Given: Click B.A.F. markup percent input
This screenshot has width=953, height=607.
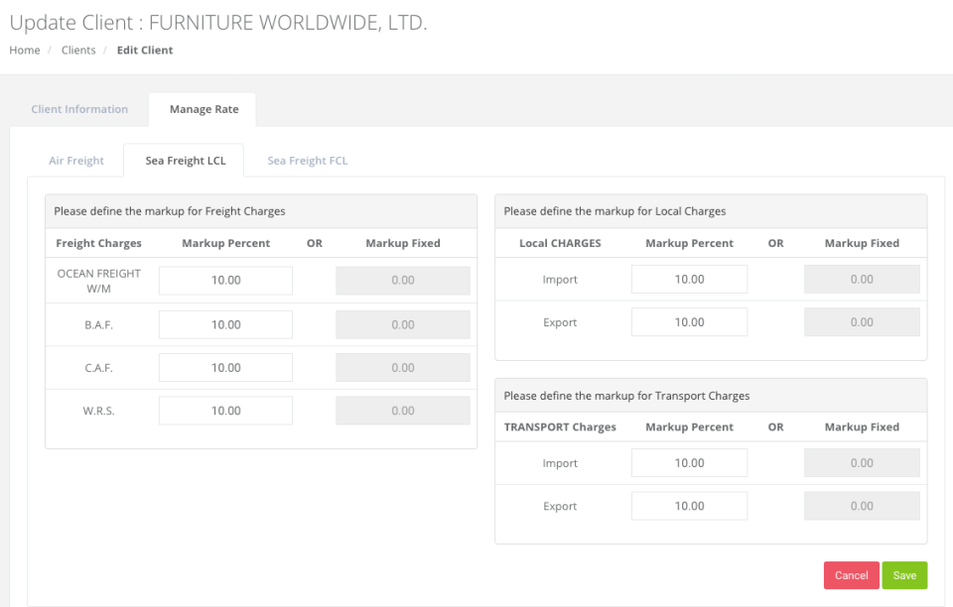Looking at the screenshot, I should 225,324.
